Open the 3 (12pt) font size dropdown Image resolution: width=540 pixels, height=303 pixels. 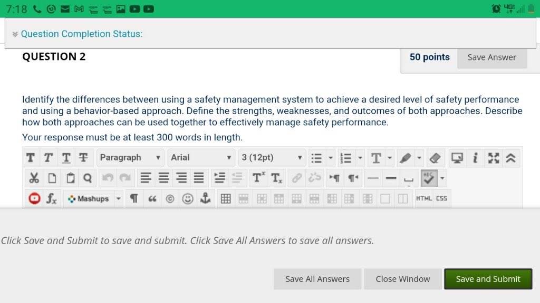(272, 158)
